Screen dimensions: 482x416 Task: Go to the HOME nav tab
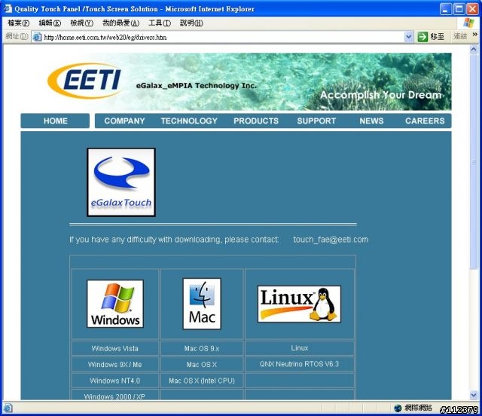click(55, 121)
